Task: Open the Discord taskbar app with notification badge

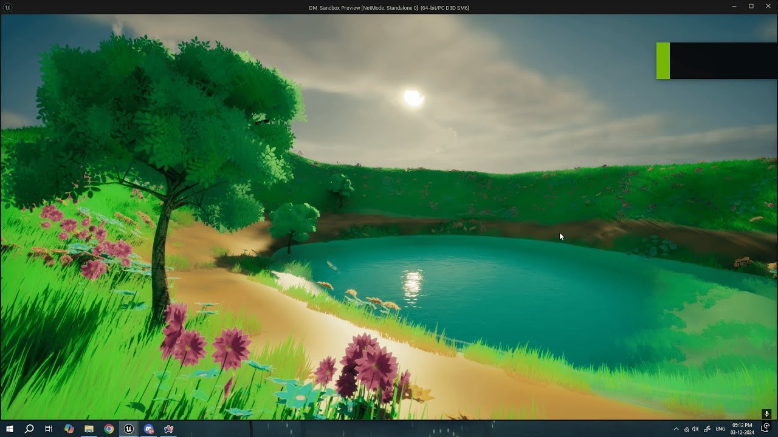Action: (x=149, y=429)
